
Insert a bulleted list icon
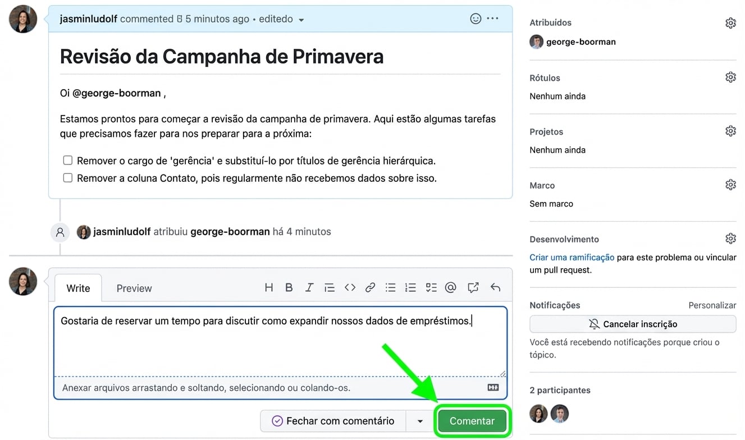[x=390, y=287]
